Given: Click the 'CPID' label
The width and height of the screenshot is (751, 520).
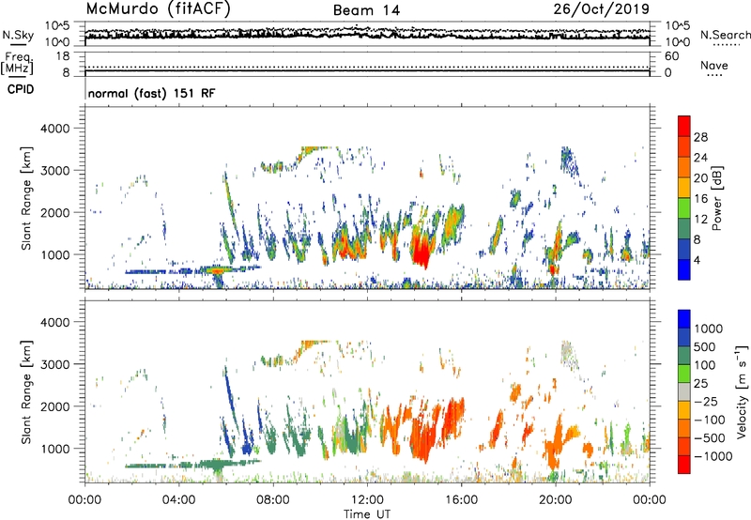Looking at the screenshot, I should coord(21,89).
